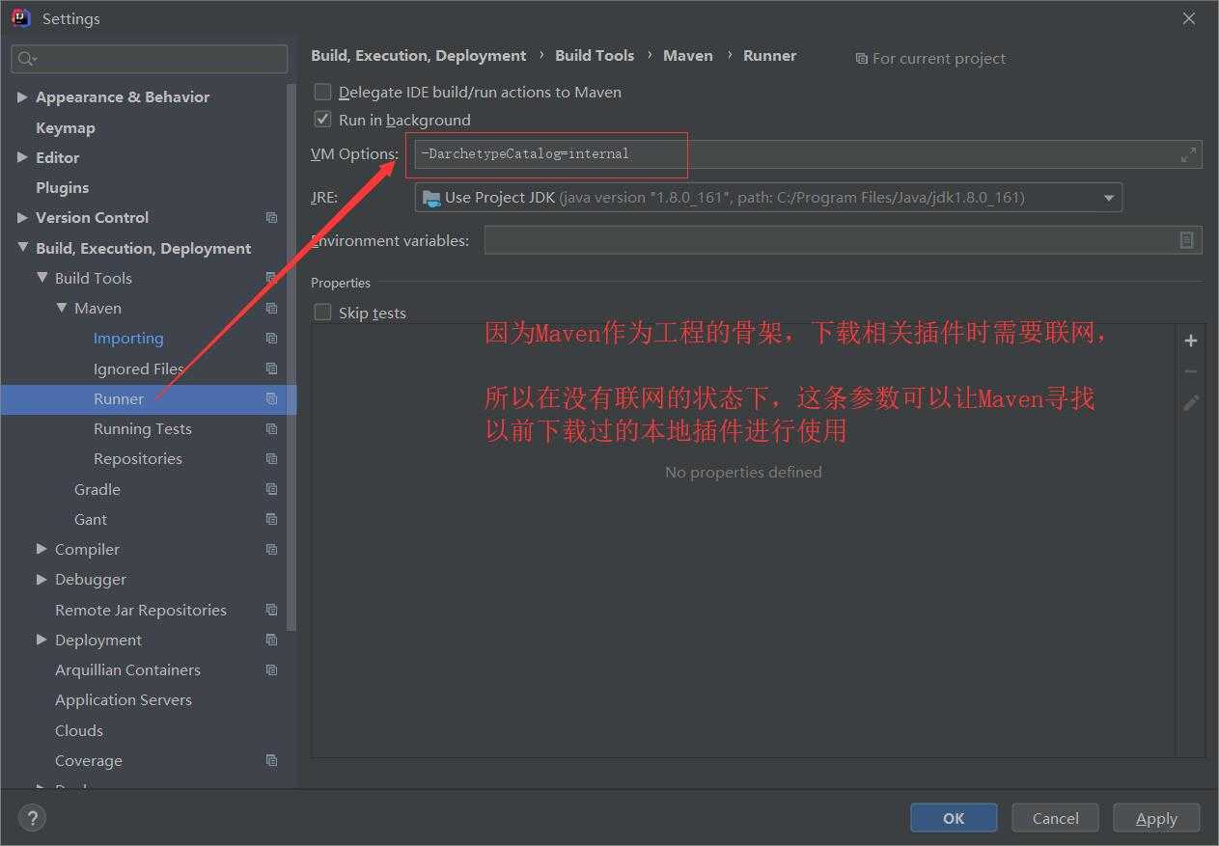Enable Delegate IDE build/run actions to Maven
Viewport: 1219px width, 846px height.
pos(322,92)
